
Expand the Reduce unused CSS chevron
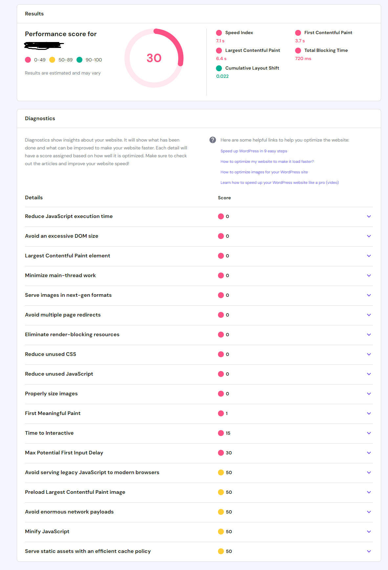[x=369, y=354]
